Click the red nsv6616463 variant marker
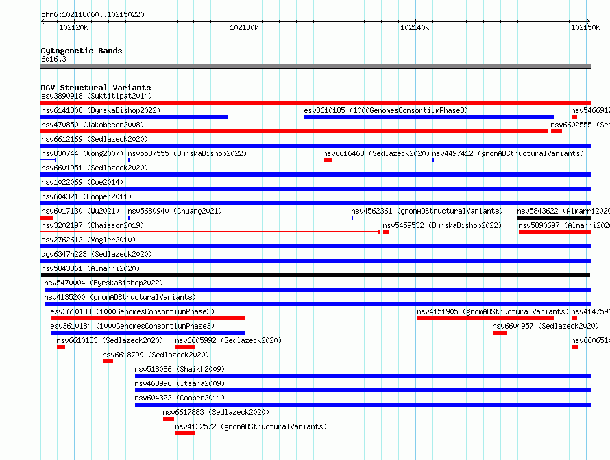The height and width of the screenshot is (460, 610). tap(328, 160)
